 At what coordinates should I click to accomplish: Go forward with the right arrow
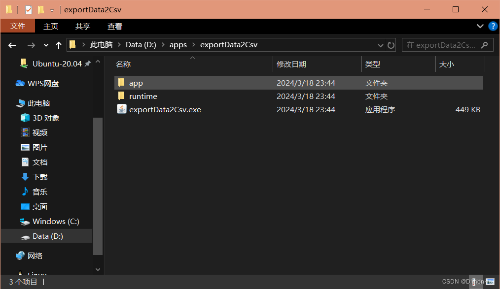coord(31,45)
